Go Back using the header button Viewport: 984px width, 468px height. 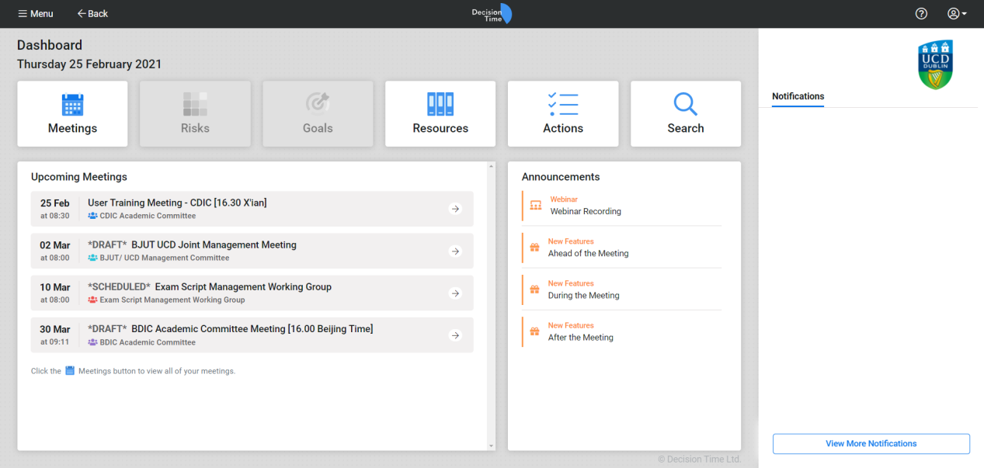click(92, 14)
